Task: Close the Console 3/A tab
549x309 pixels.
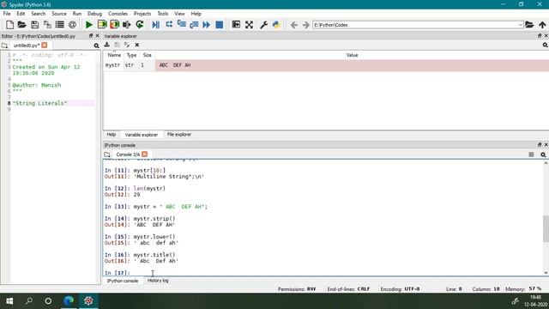Action: point(145,154)
